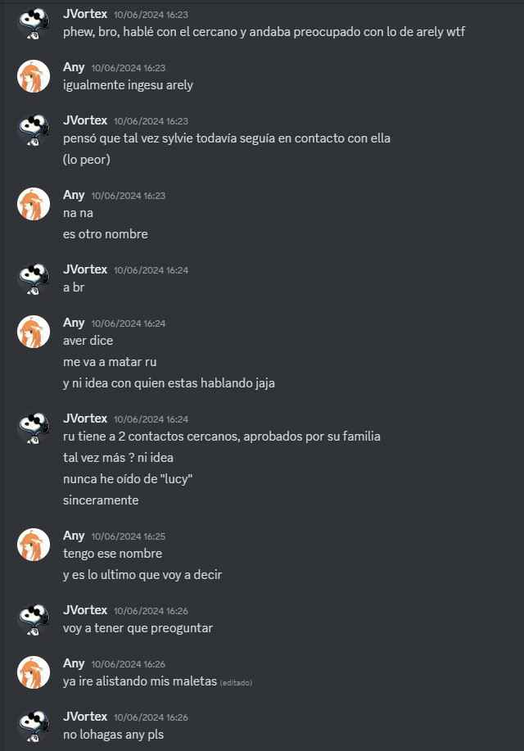524x751 pixels.
Task: Click the "editado" label after maletas message
Action: [x=236, y=682]
